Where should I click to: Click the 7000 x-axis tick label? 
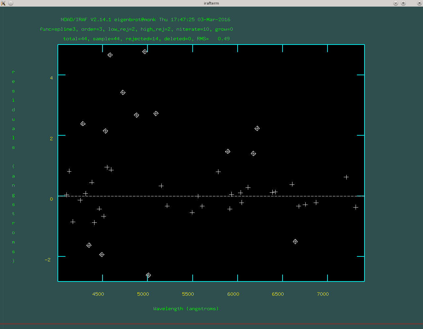click(323, 294)
